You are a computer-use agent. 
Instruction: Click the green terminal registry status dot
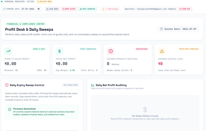[x=2, y=2]
